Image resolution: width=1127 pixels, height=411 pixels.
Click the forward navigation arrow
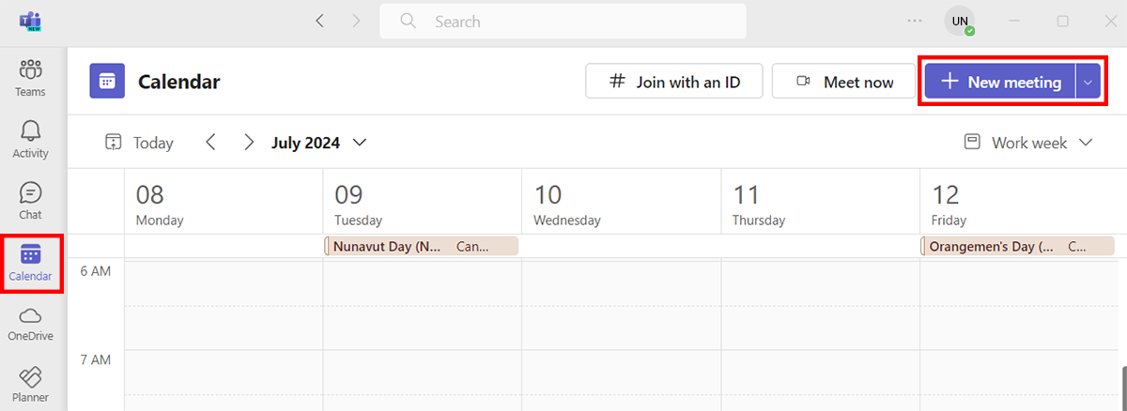(x=356, y=21)
